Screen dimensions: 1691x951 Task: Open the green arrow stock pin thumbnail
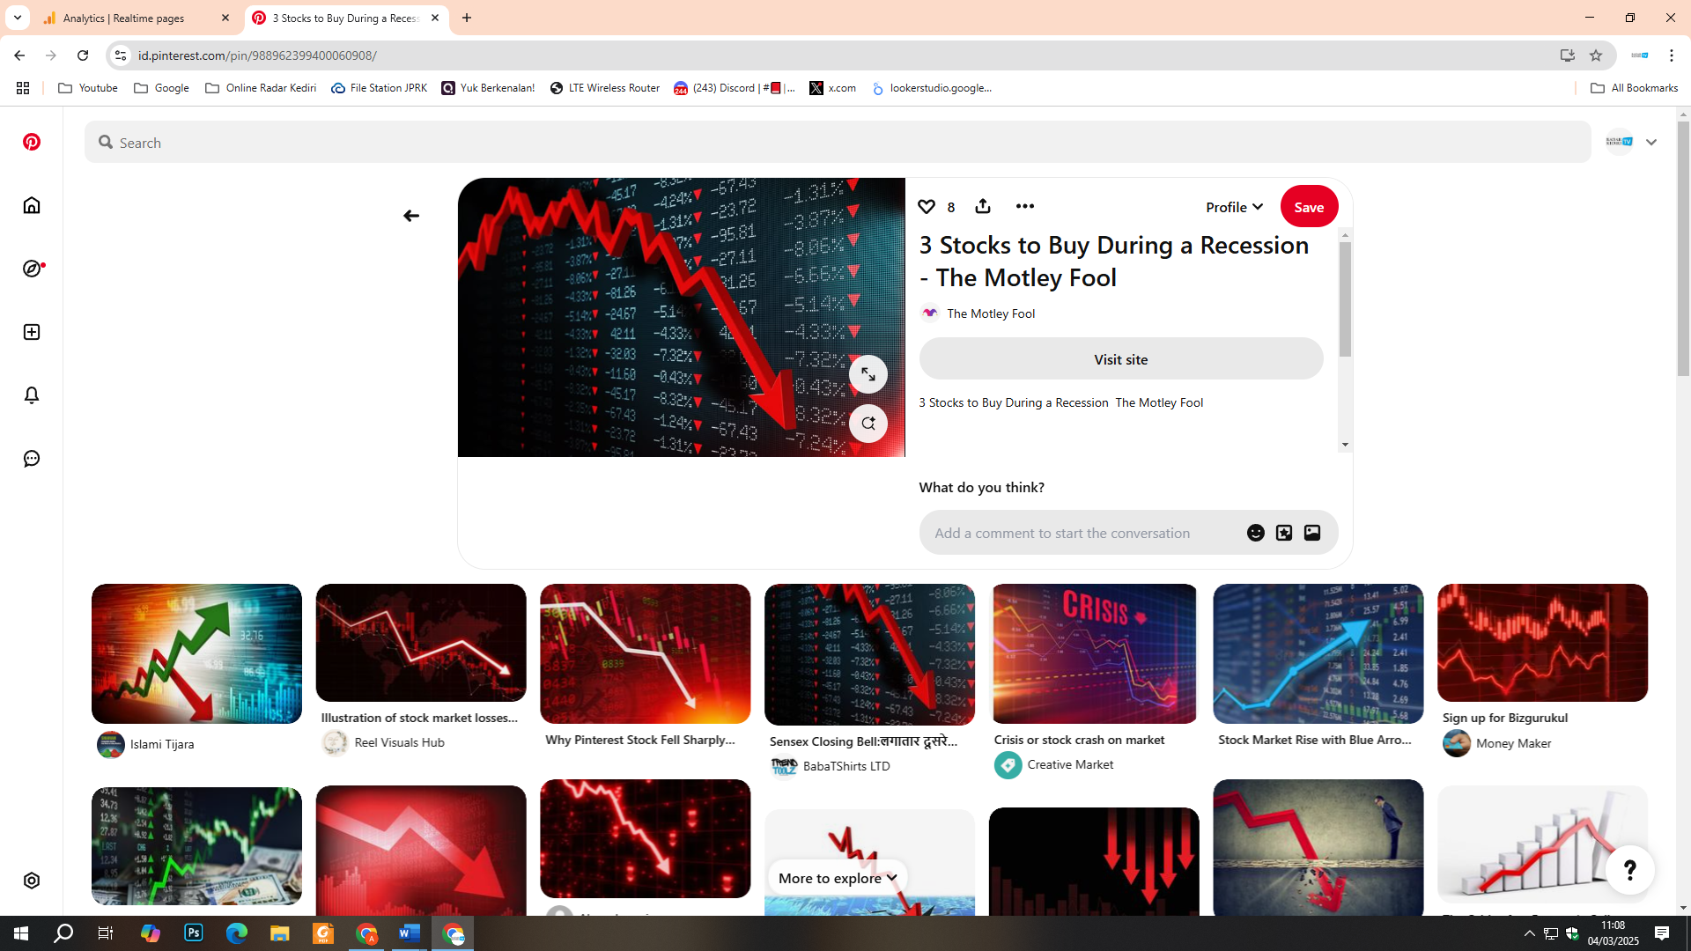196,653
